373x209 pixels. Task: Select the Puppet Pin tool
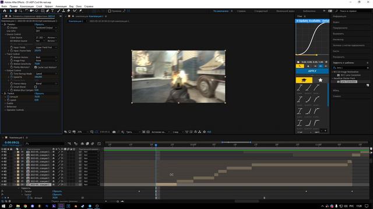80,11
